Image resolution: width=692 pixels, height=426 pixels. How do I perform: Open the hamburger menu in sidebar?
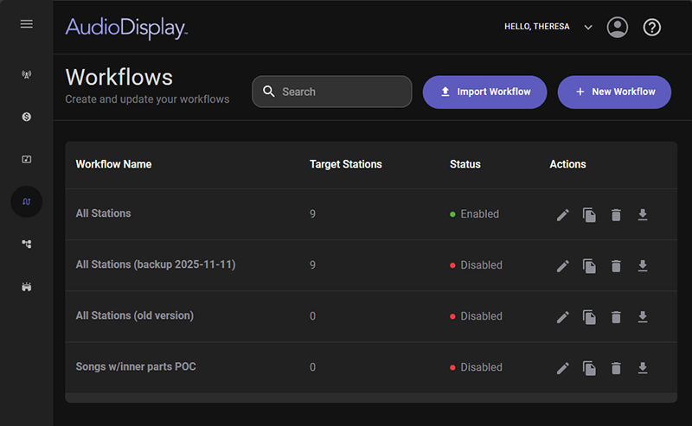coord(26,24)
